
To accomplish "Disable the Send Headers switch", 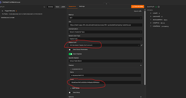I will (x=70, y=54).
